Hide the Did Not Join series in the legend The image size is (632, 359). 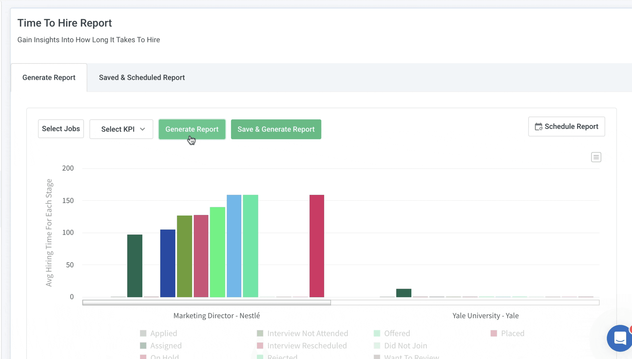pos(405,346)
